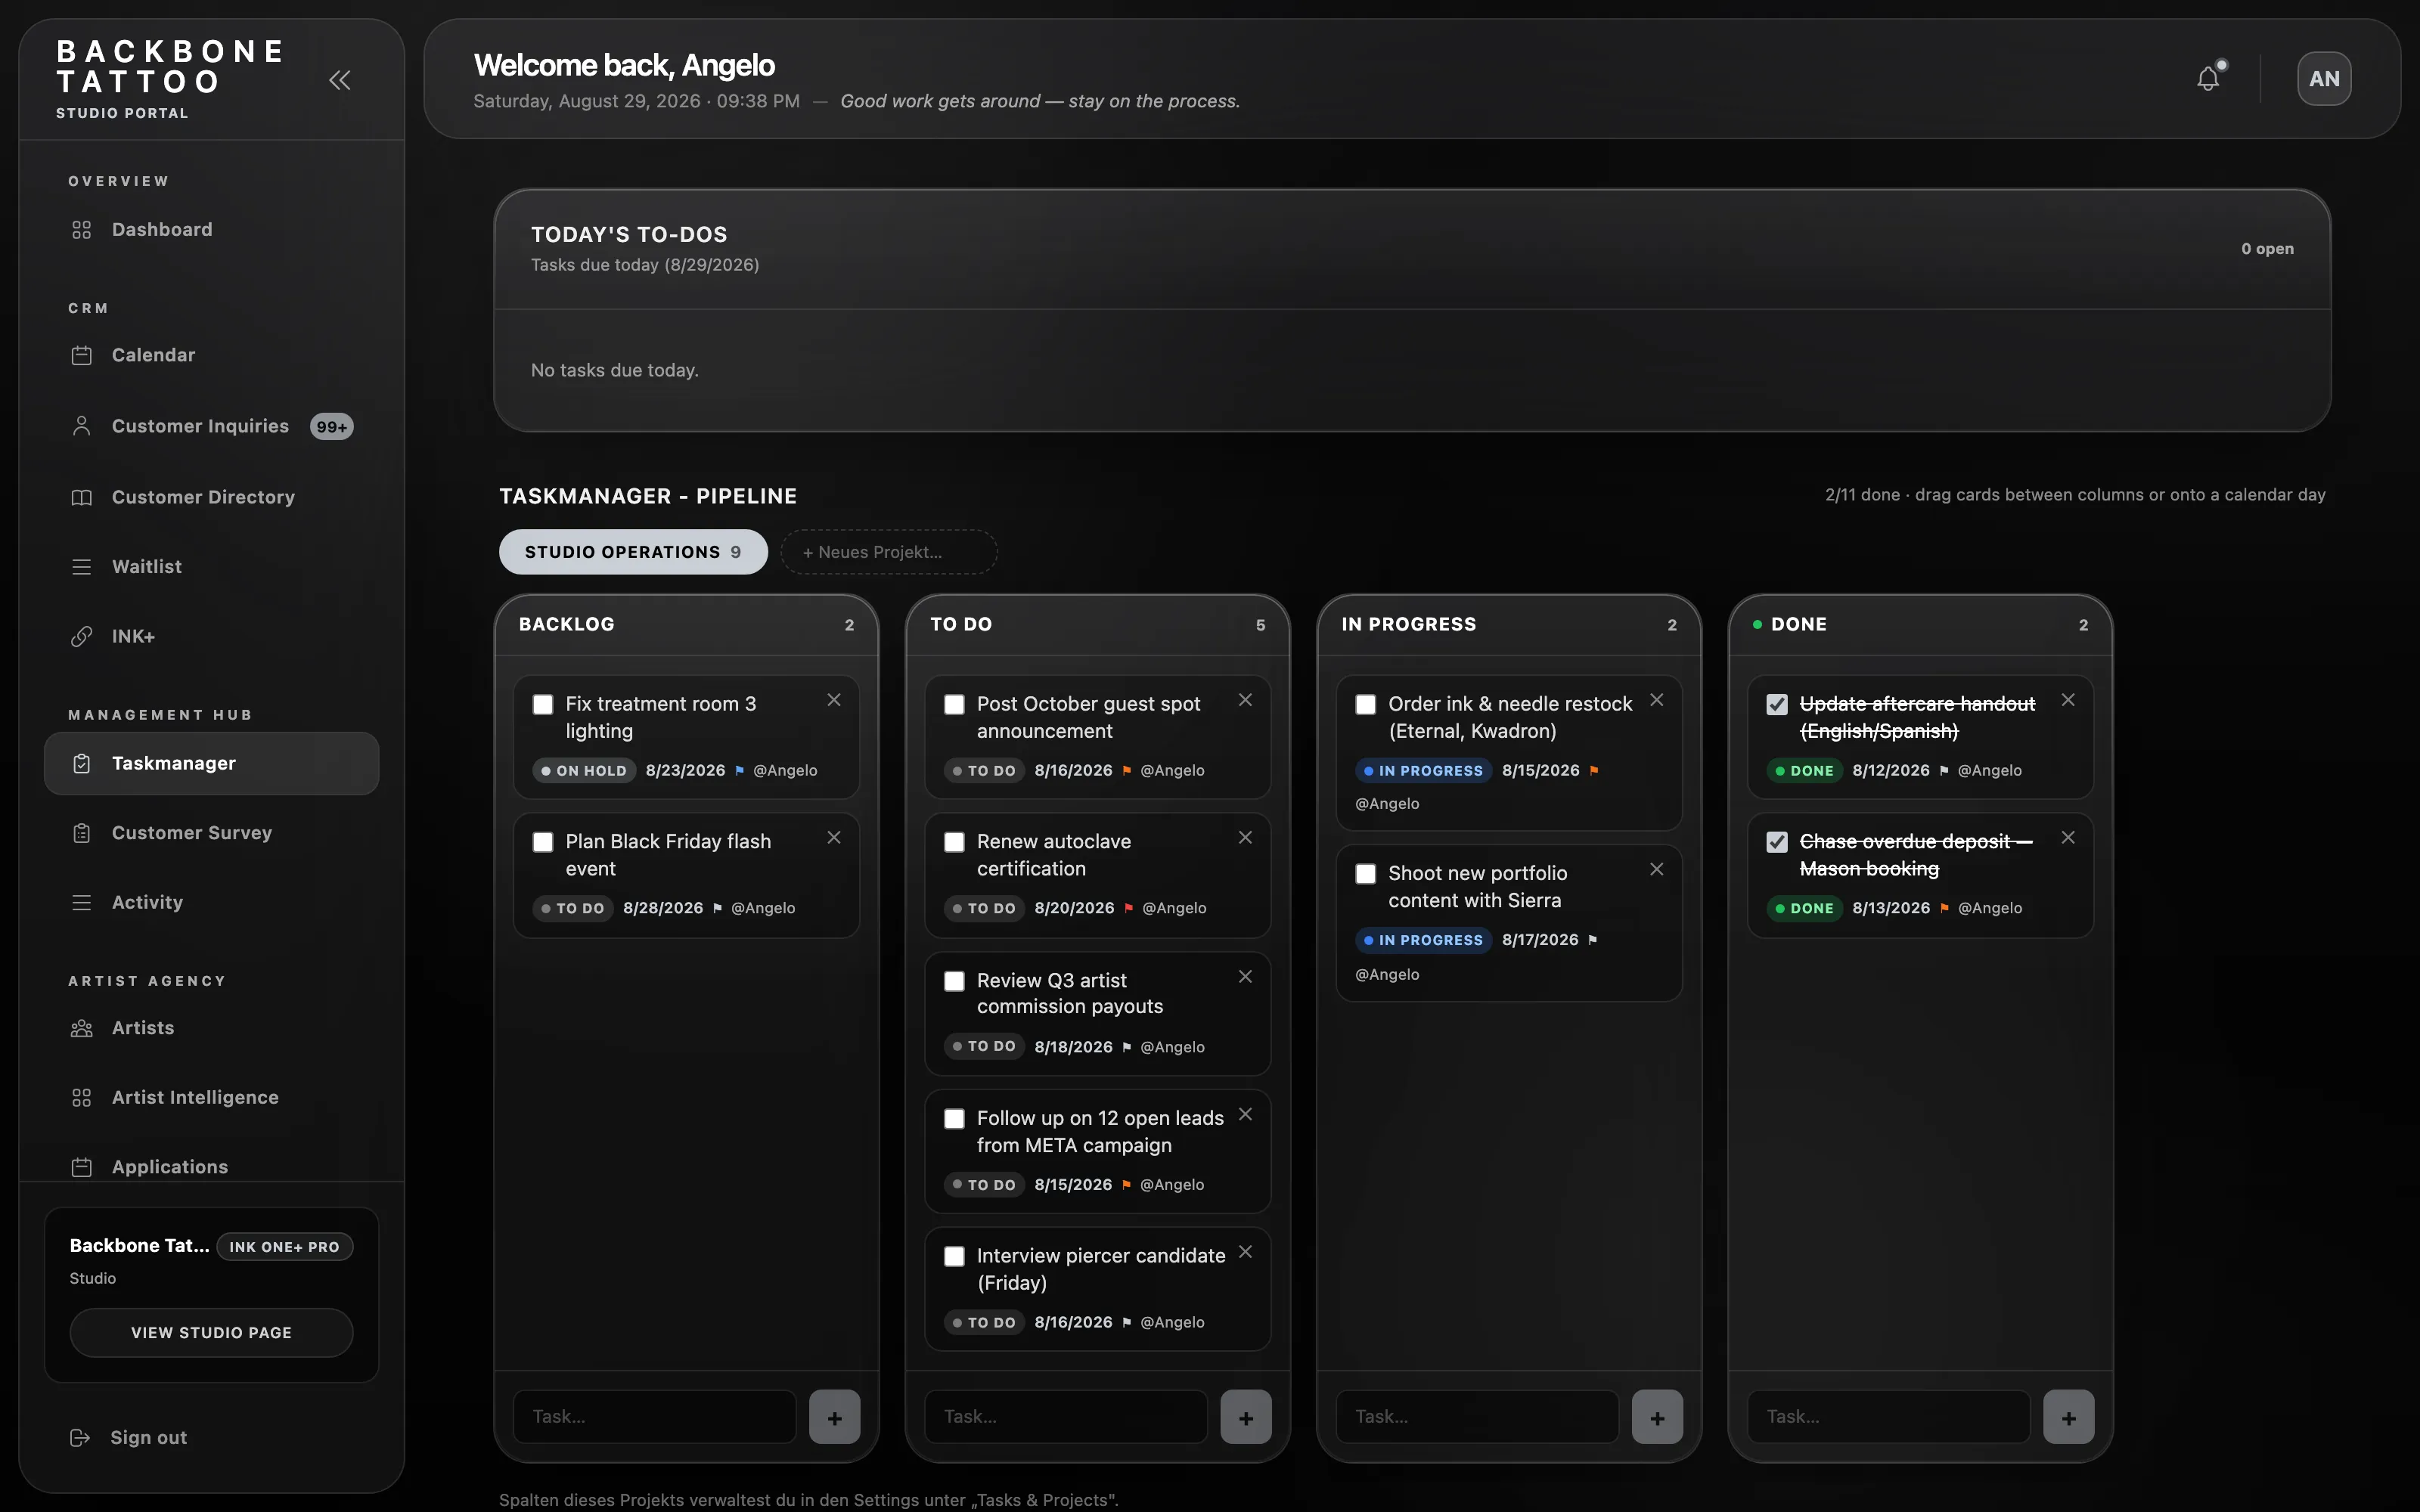Open TO DO status on Interview piercer card
Viewport: 2420px width, 1512px height.
coord(984,1322)
